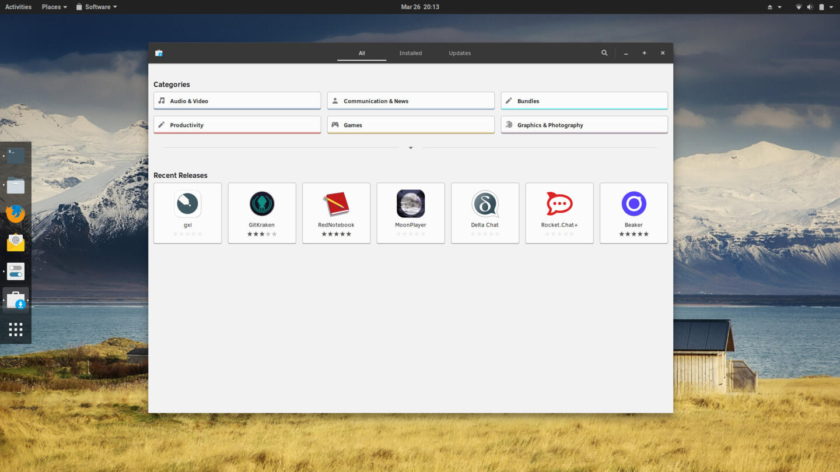
Task: Open the RedNotebook app icon
Action: click(336, 203)
